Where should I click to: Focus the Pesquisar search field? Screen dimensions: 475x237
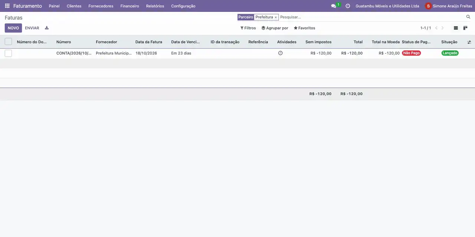click(371, 17)
